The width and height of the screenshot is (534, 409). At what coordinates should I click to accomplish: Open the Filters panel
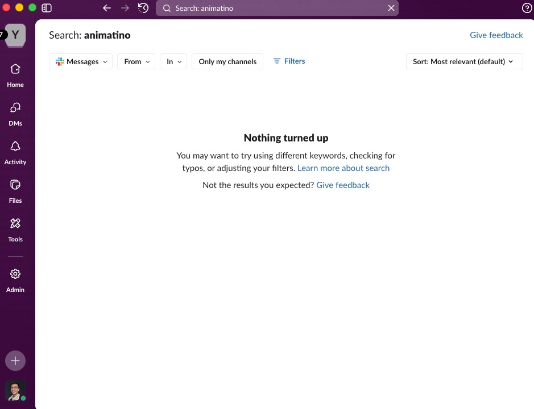click(289, 61)
